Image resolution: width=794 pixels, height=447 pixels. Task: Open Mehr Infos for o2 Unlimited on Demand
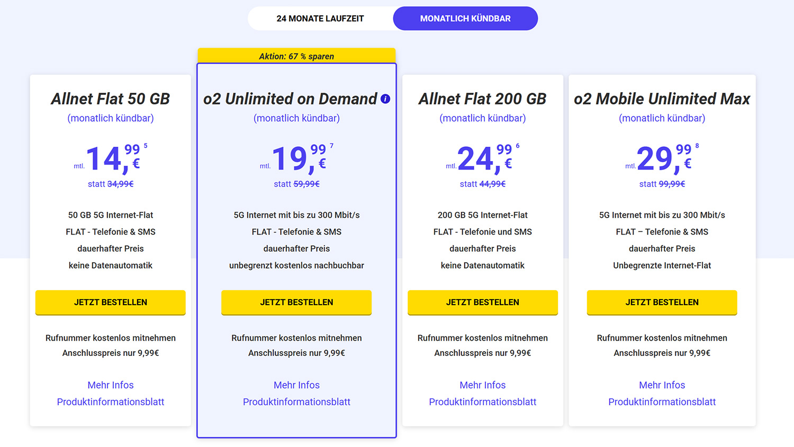click(x=296, y=385)
